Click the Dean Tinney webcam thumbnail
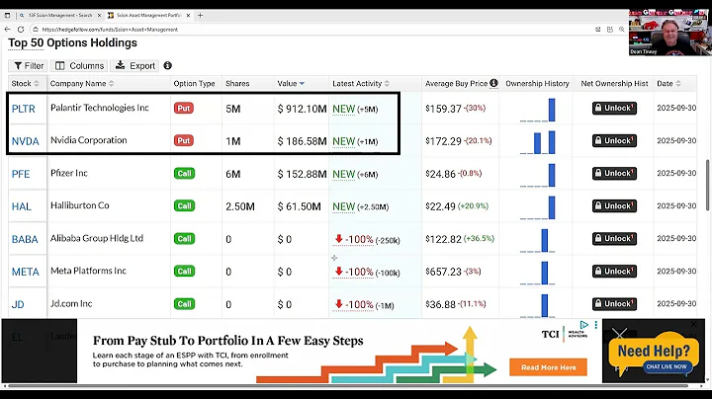This screenshot has width=712, height=399. [x=670, y=33]
